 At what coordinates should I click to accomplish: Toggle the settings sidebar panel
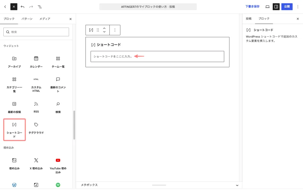click(x=276, y=7)
